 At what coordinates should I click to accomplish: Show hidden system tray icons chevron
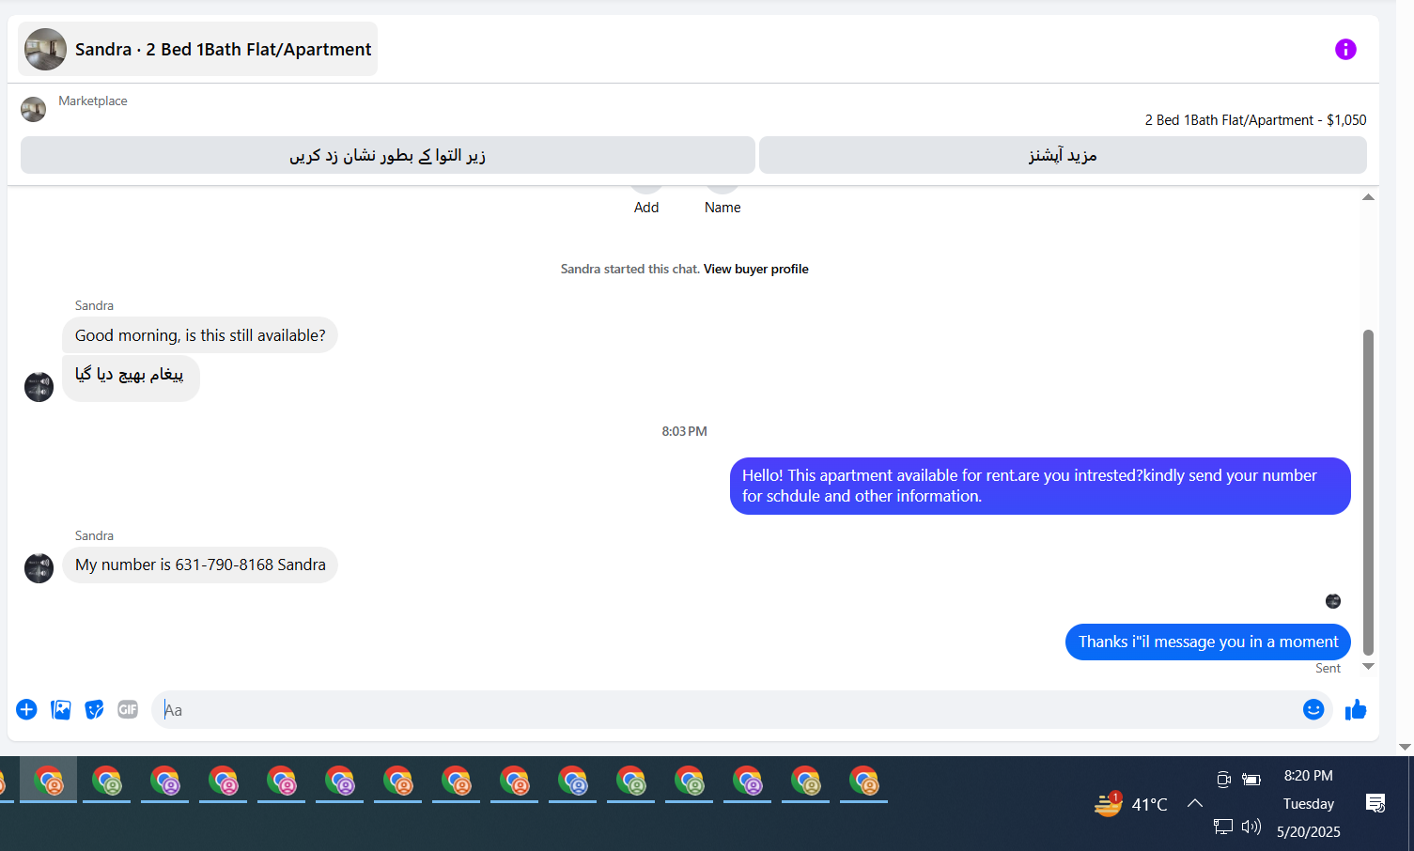(1195, 803)
